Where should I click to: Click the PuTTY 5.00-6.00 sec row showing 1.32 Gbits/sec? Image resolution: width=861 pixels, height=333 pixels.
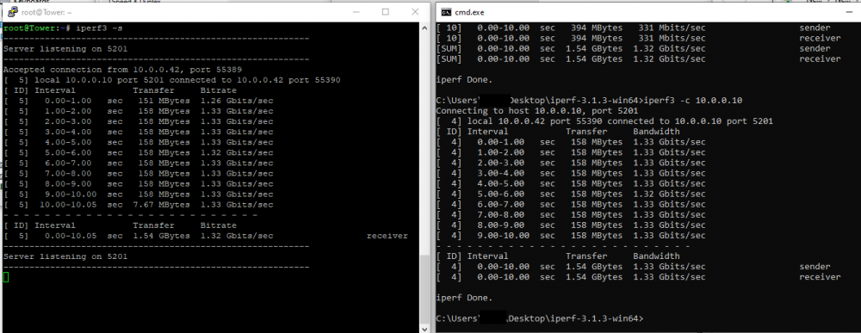coord(139,153)
